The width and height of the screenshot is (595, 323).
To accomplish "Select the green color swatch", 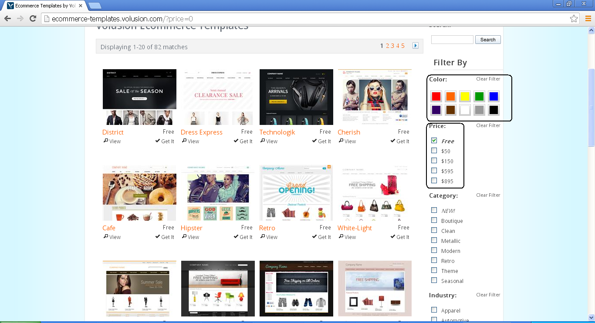I will (x=479, y=97).
